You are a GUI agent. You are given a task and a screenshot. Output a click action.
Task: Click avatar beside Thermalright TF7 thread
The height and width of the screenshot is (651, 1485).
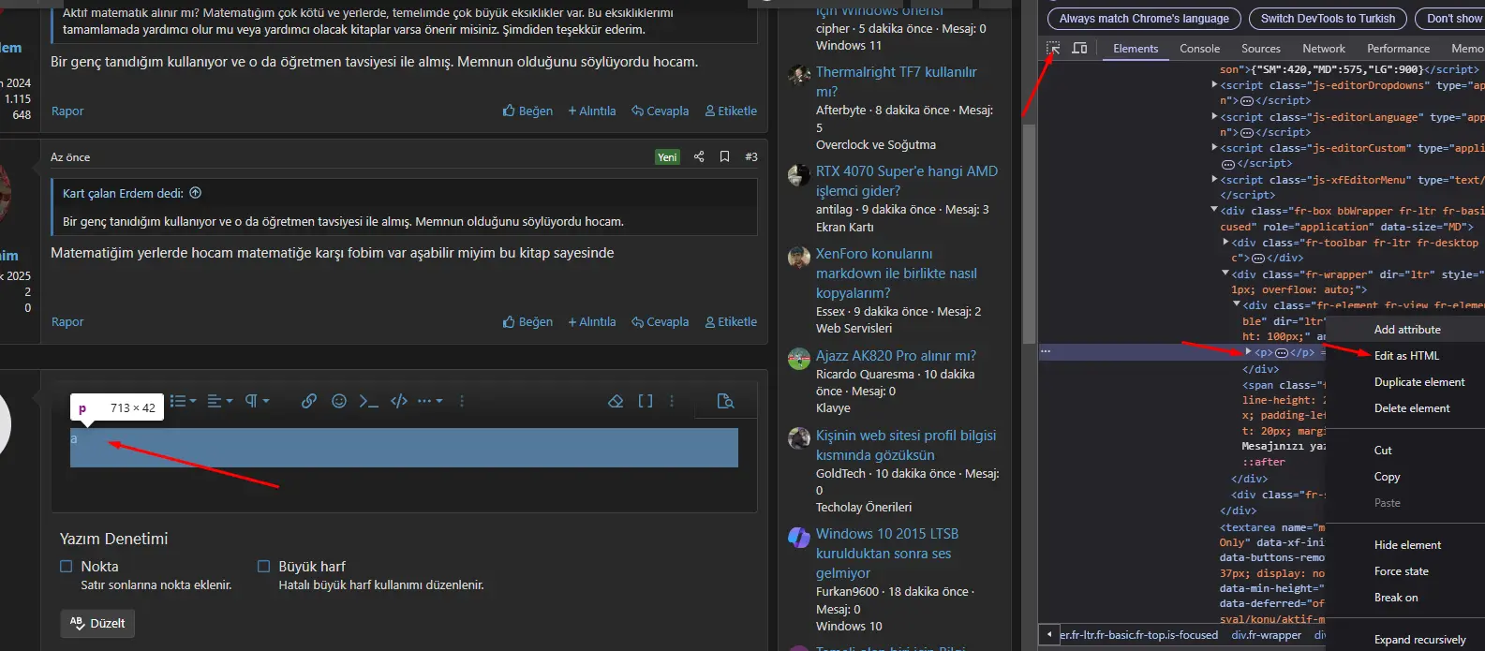coord(799,75)
